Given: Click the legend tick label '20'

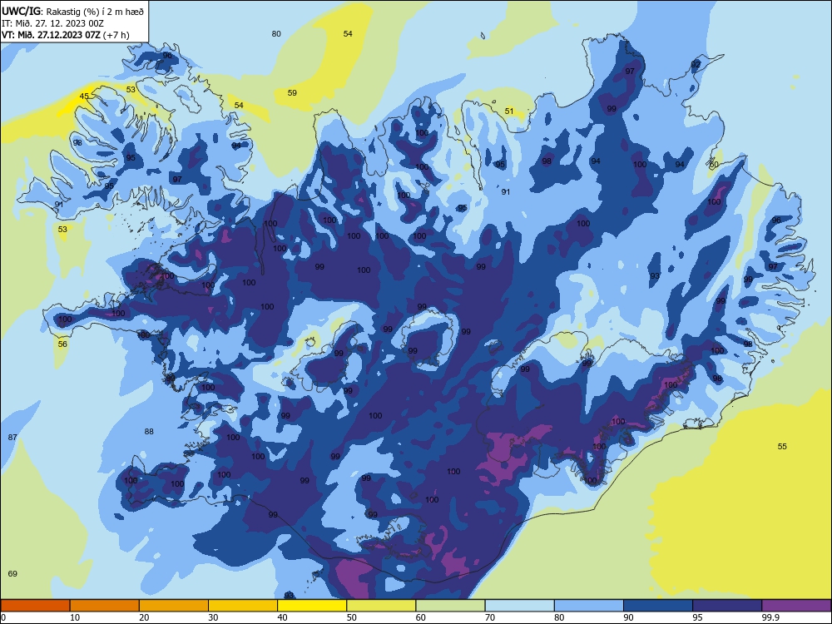Looking at the screenshot, I should (144, 617).
